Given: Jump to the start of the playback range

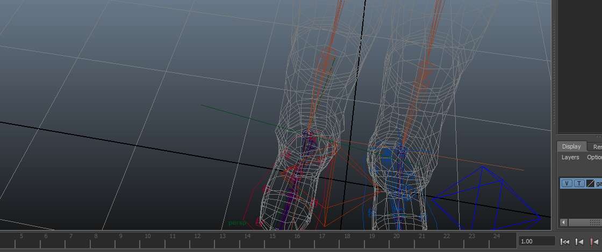Looking at the screenshot, I should 565,242.
